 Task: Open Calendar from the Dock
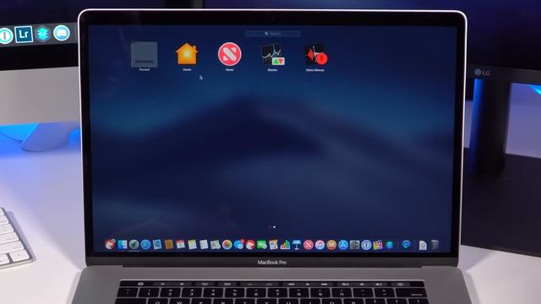(180, 245)
